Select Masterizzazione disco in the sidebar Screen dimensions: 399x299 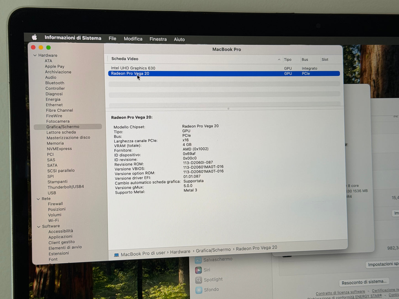[68, 138]
